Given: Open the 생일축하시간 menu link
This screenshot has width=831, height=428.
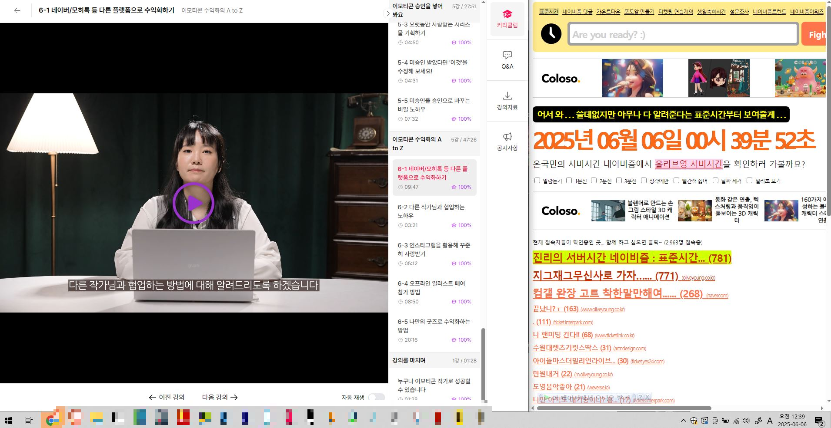Looking at the screenshot, I should (711, 12).
